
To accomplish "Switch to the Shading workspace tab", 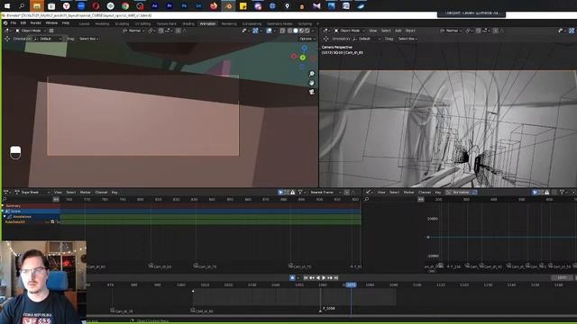I will 188,24.
